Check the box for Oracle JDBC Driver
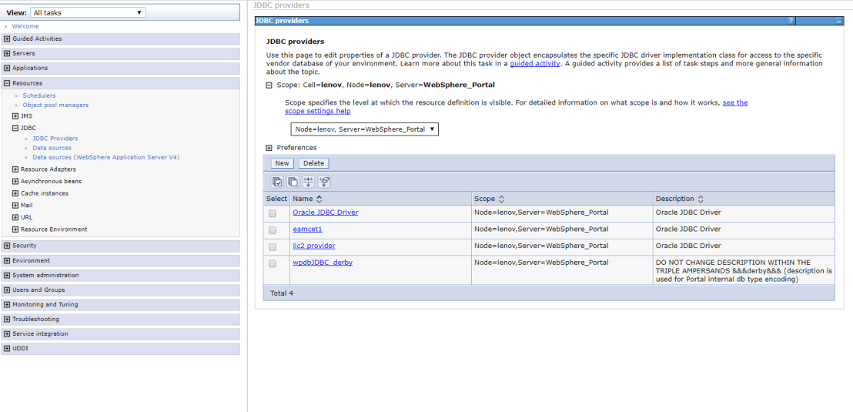 tap(273, 213)
